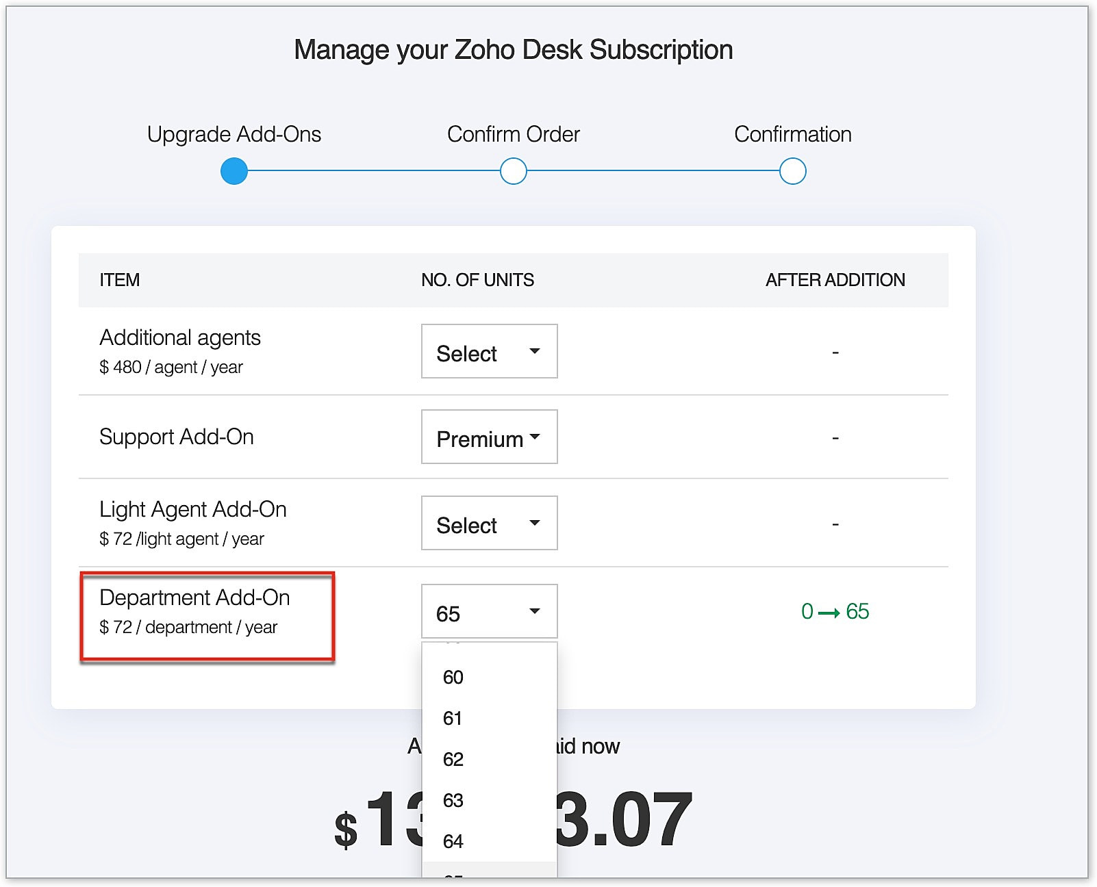This screenshot has height=887, width=1097.
Task: Click the ITEM column header
Action: (120, 280)
